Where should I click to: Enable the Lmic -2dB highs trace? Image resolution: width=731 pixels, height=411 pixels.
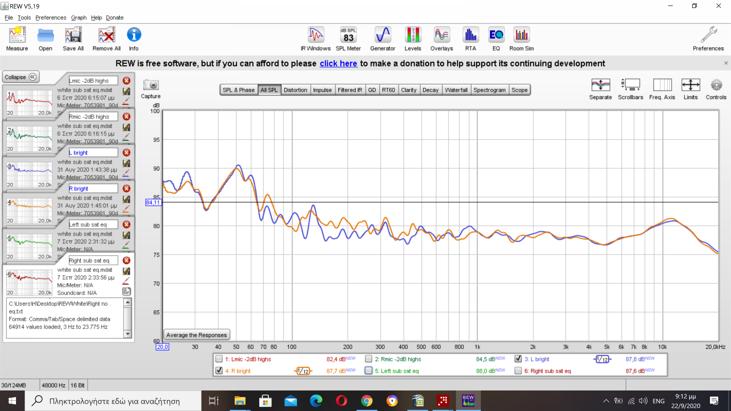point(219,359)
